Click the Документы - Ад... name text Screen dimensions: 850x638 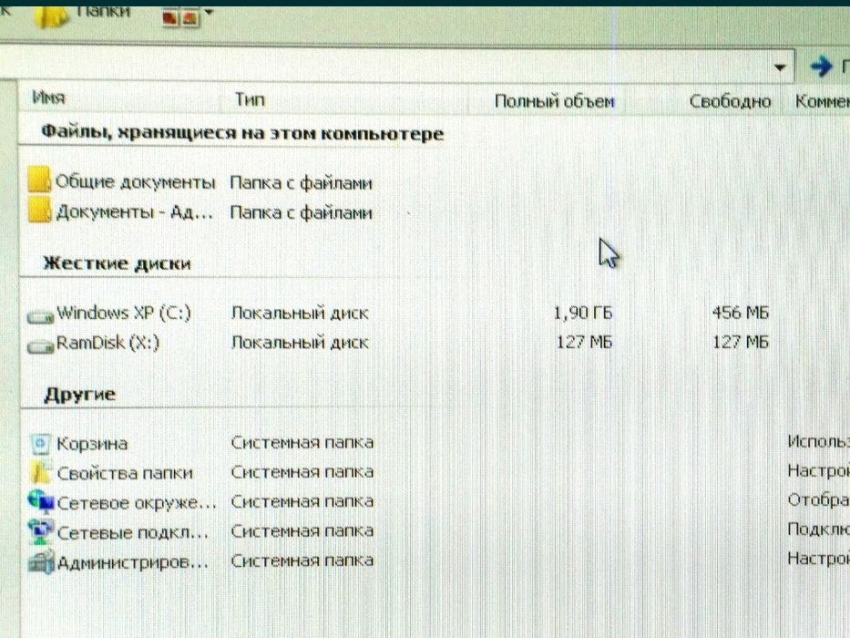[x=135, y=211]
